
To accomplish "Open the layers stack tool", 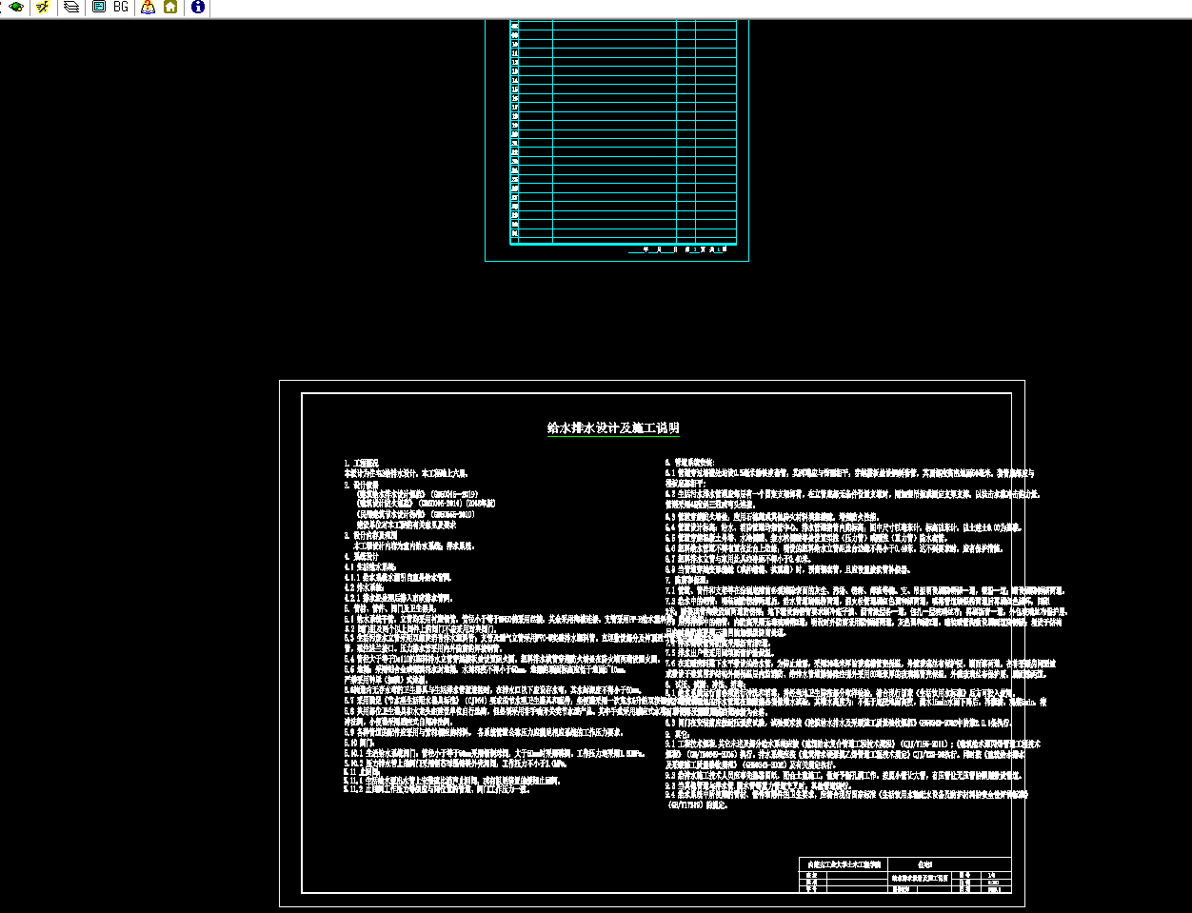I will (x=71, y=7).
